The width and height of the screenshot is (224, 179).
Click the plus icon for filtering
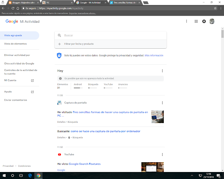point(59,44)
